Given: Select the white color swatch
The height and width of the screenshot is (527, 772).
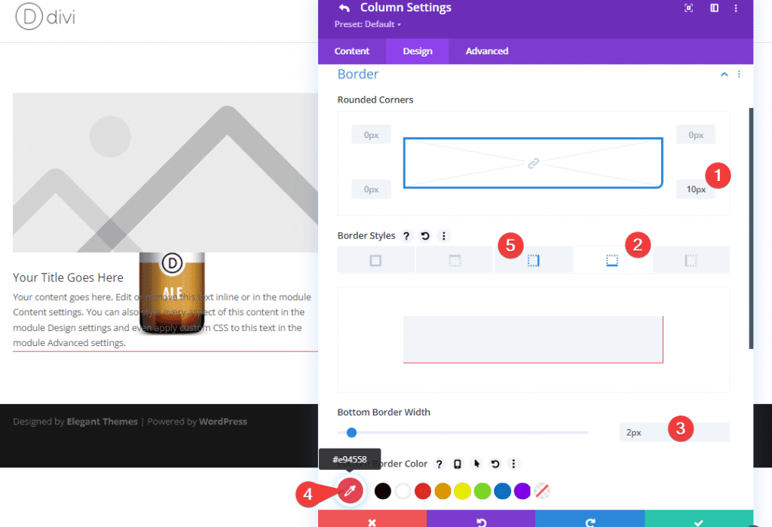Looking at the screenshot, I should (x=403, y=491).
